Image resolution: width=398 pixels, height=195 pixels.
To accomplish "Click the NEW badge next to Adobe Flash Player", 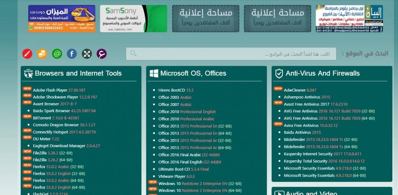I will (27, 89).
